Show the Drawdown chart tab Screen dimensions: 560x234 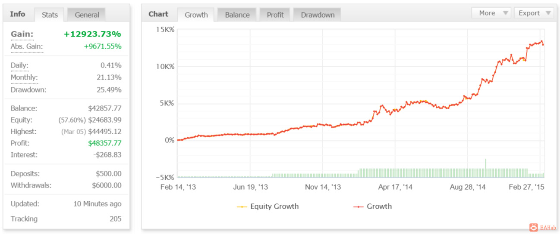(318, 15)
